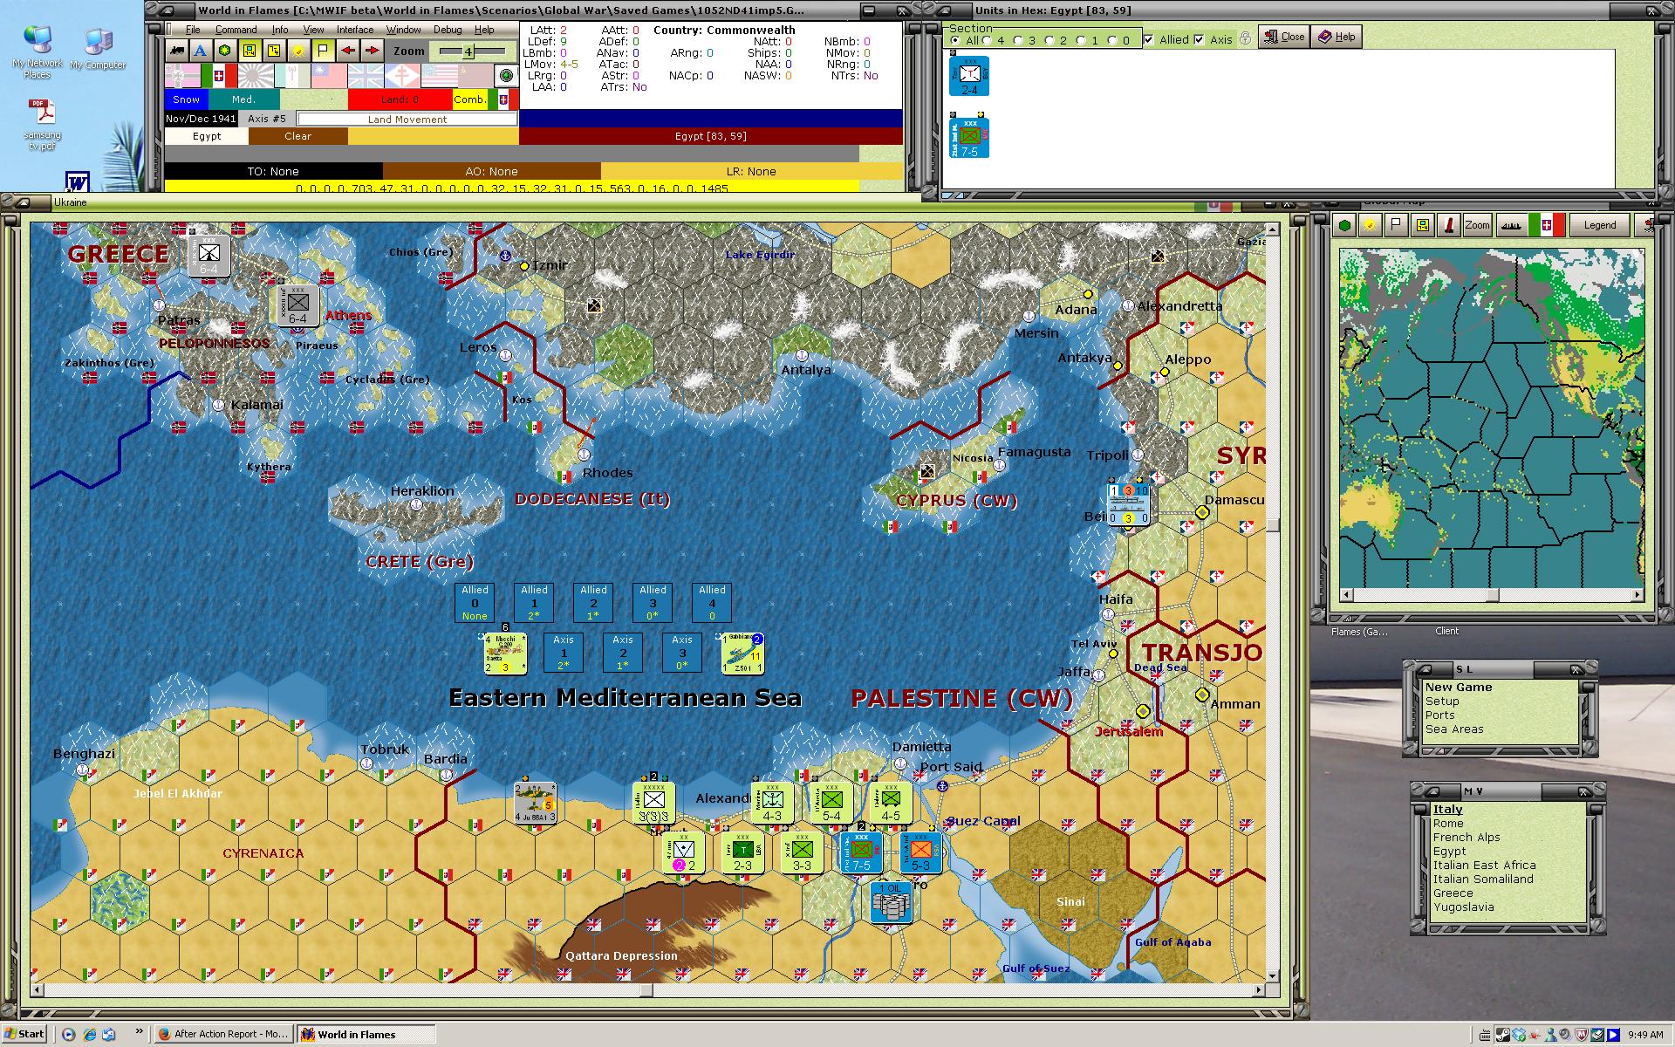
Task: Select the Italian flag in country row
Action: (220, 76)
